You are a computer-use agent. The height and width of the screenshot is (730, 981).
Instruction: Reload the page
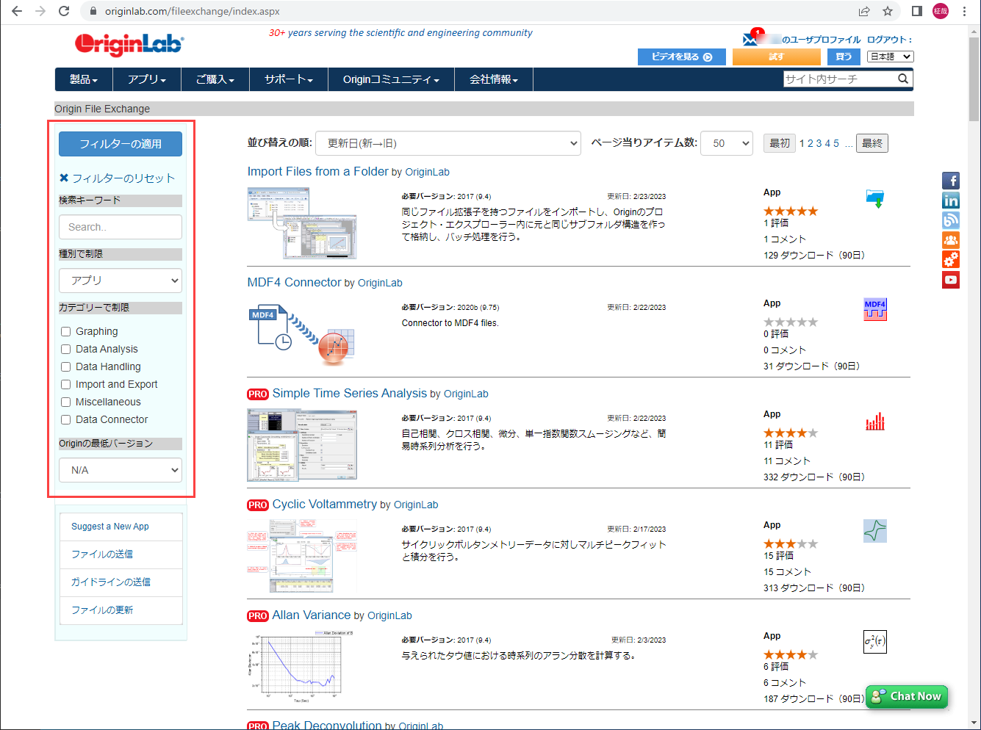[64, 11]
